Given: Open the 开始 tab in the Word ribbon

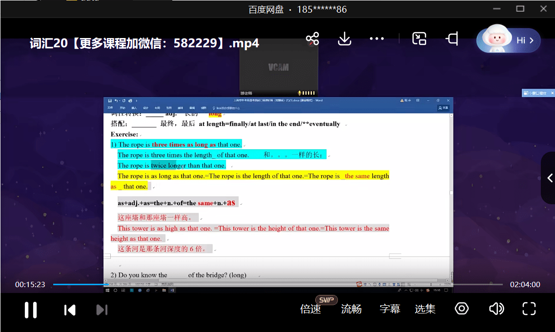Looking at the screenshot, I should (x=123, y=108).
